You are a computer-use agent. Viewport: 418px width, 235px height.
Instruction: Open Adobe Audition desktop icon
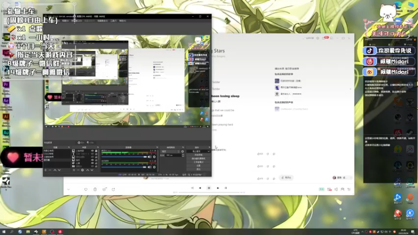click(x=6, y=133)
